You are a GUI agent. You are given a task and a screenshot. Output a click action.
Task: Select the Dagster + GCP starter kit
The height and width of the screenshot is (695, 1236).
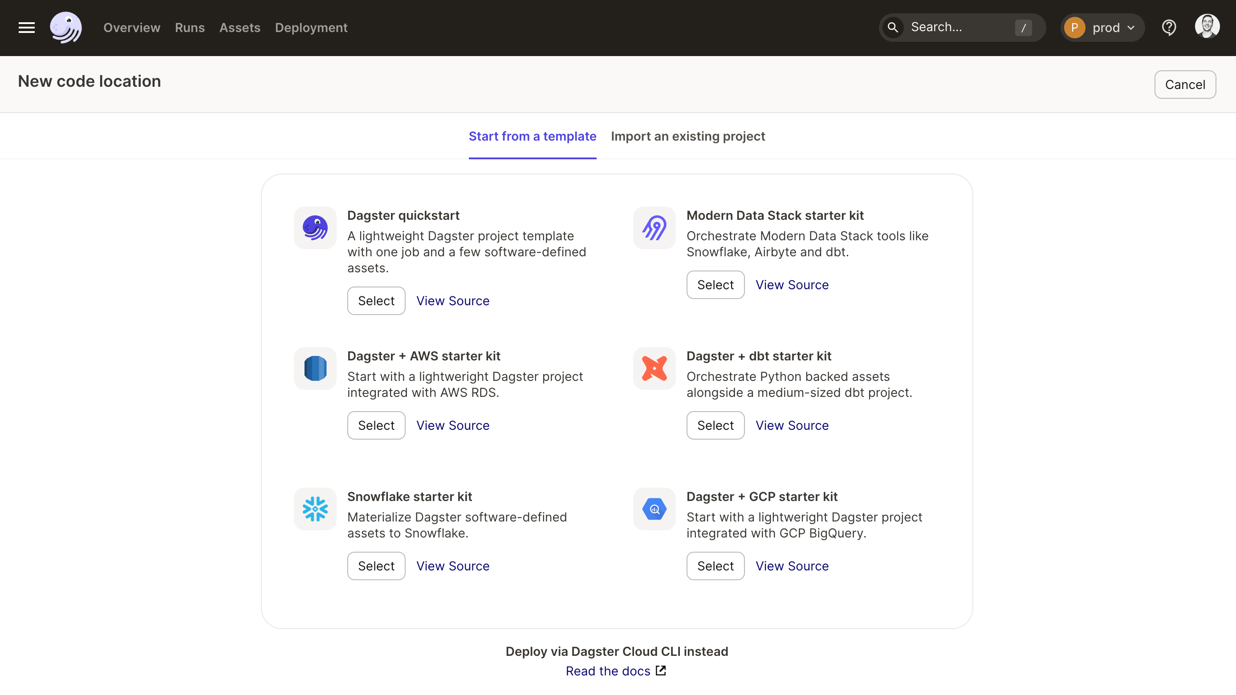[716, 566]
